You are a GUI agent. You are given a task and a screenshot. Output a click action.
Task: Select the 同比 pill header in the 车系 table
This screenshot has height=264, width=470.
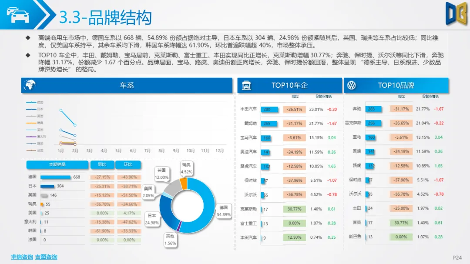pyautogui.click(x=102, y=164)
